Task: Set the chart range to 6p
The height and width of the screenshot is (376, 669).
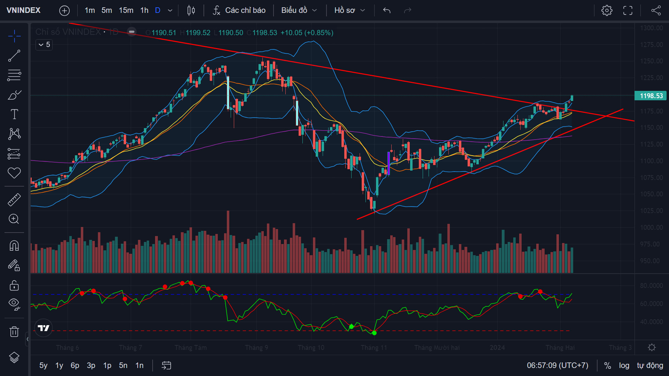Action: click(75, 365)
